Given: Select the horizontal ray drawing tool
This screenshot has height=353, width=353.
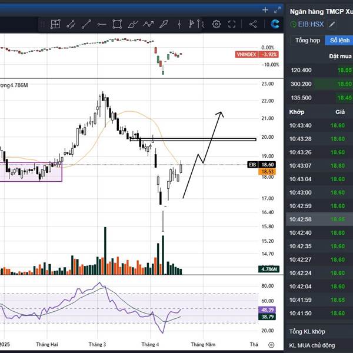Looking at the screenshot, I should 102,24.
